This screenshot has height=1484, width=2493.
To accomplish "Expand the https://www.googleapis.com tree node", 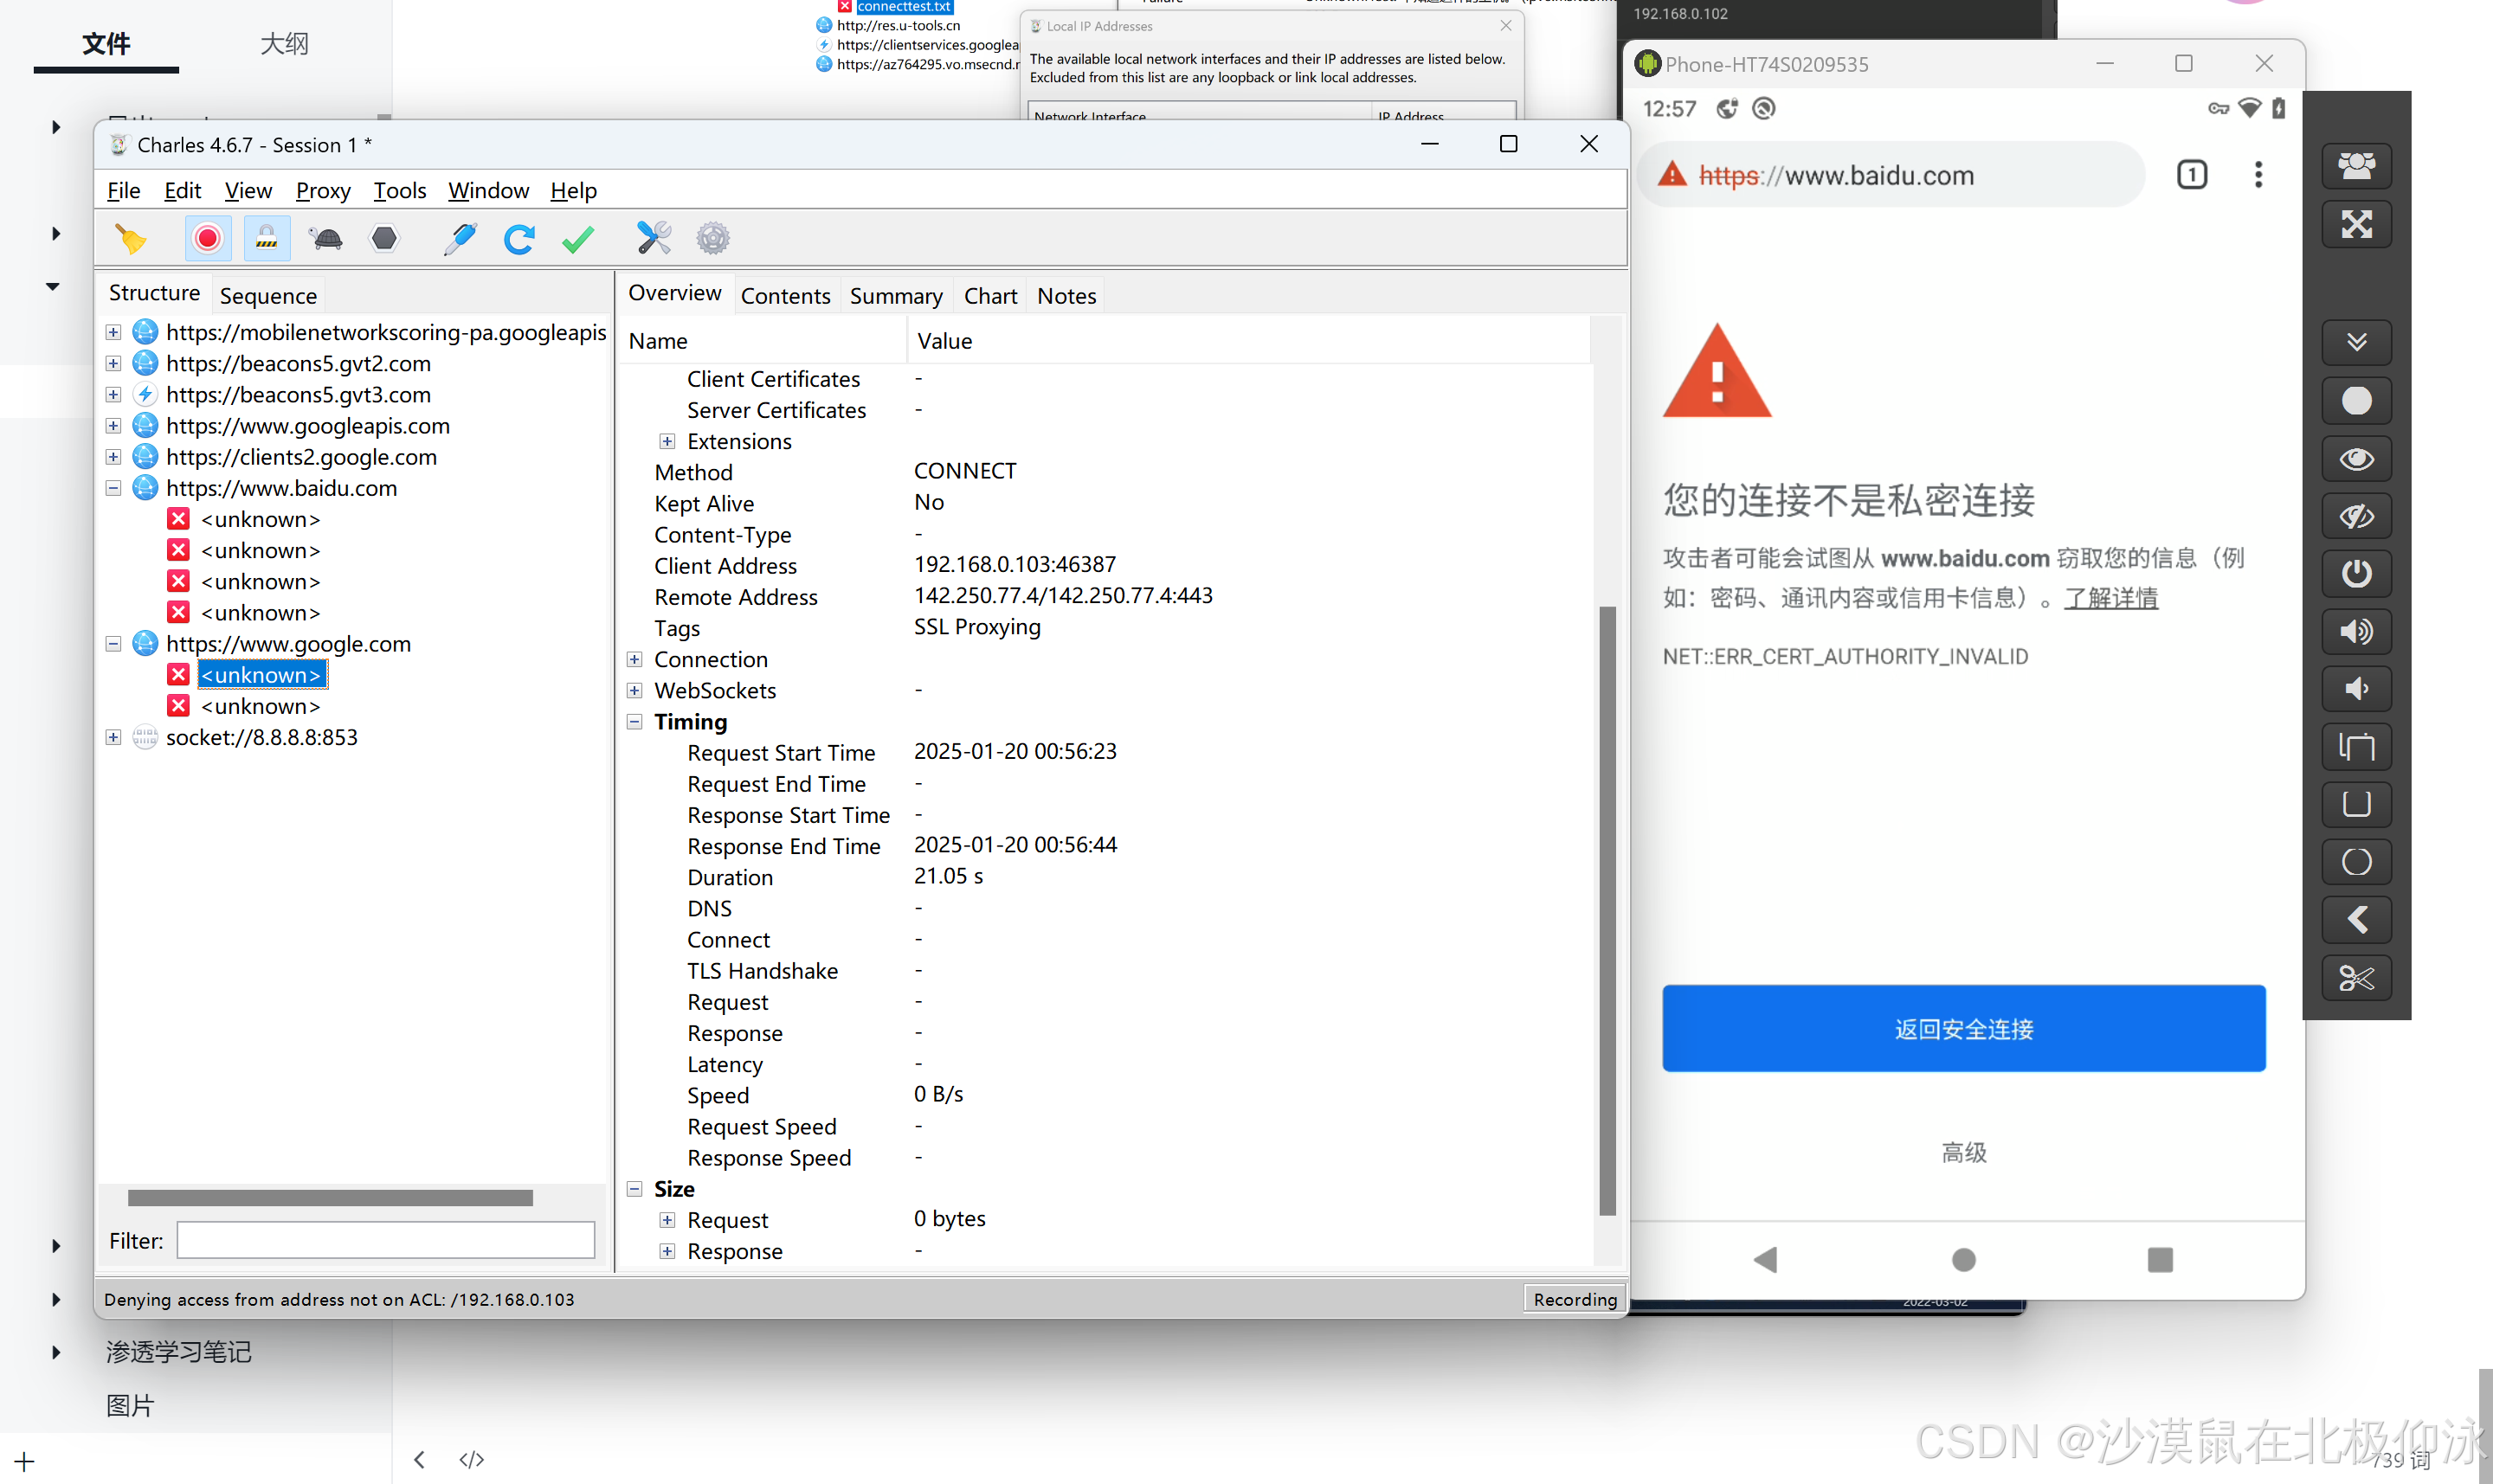I will coord(113,426).
